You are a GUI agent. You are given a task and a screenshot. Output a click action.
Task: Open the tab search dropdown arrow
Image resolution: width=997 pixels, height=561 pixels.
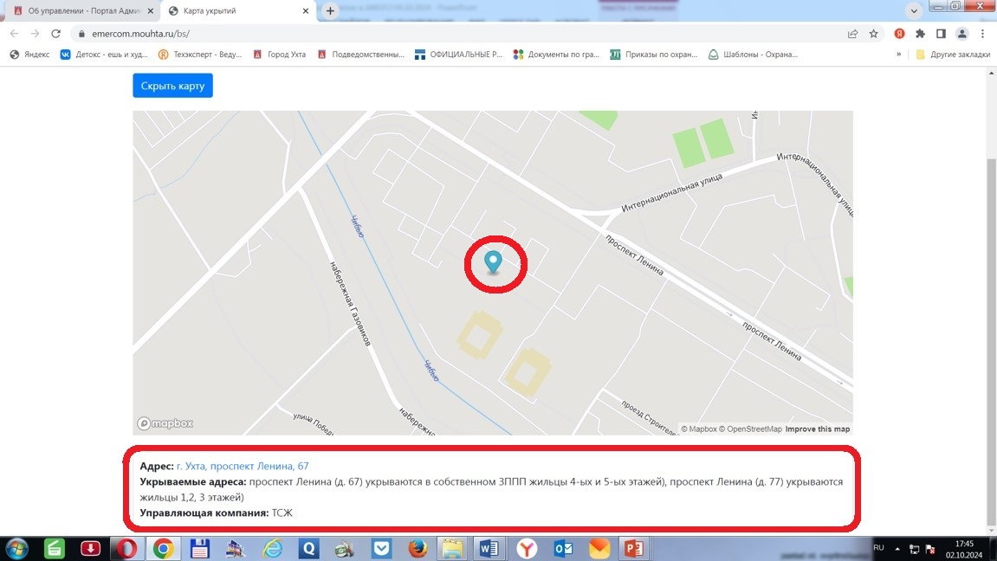pyautogui.click(x=914, y=10)
